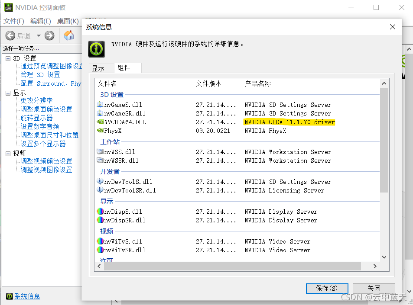
Task: Click the nvDevToolSR.dll info icon
Action: point(100,190)
